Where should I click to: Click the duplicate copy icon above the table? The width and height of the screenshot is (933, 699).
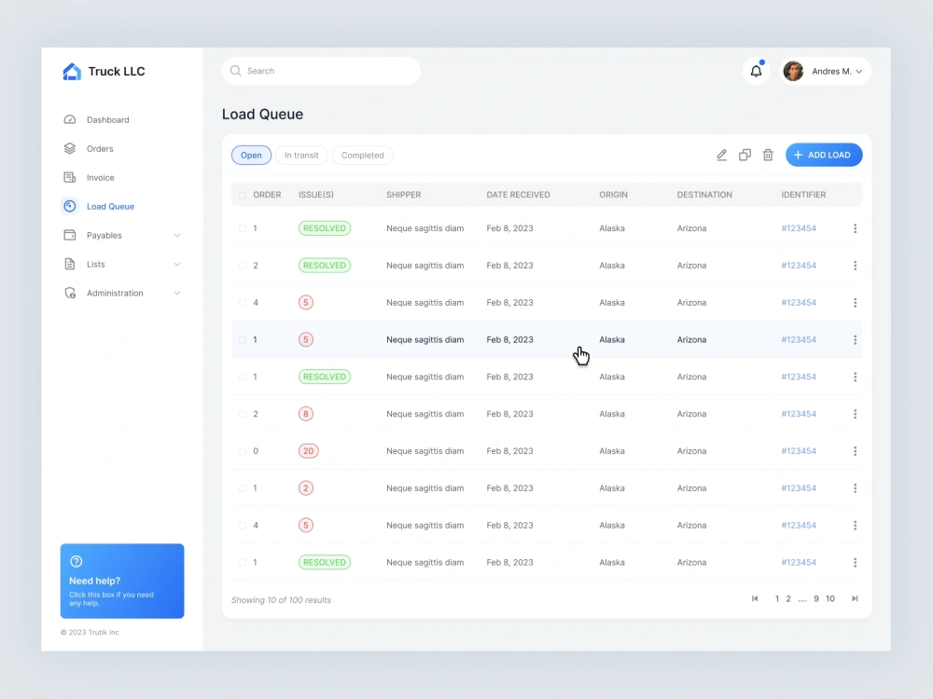[745, 155]
